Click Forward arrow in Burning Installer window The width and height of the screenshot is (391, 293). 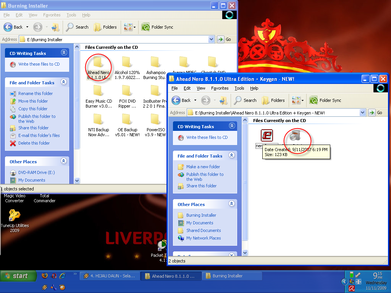pos(38,27)
